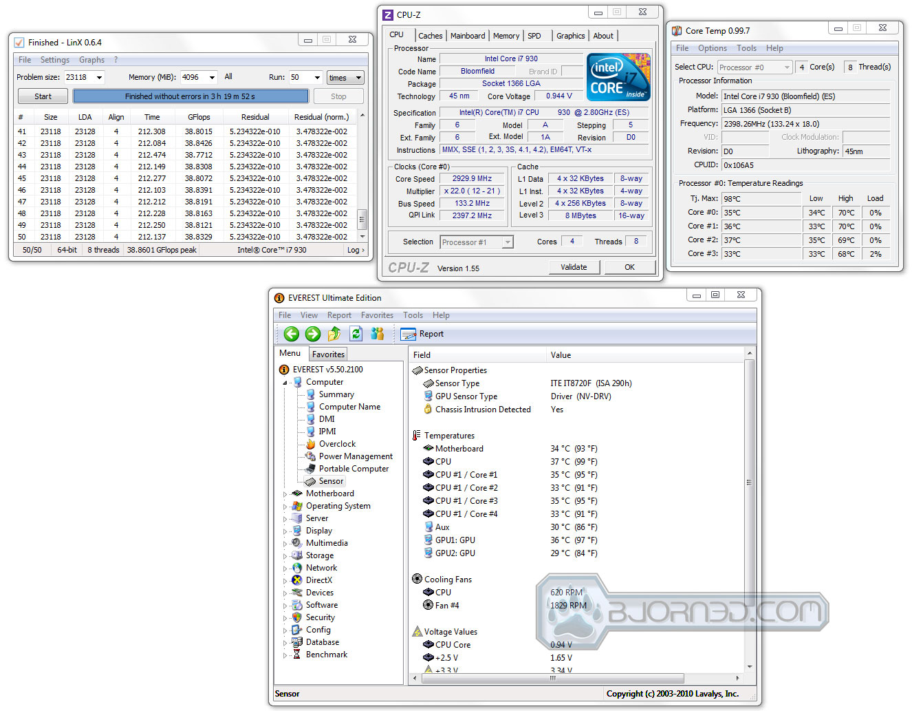This screenshot has width=912, height=711.
Task: Open Problem size dropdown in LinX
Action: point(99,78)
